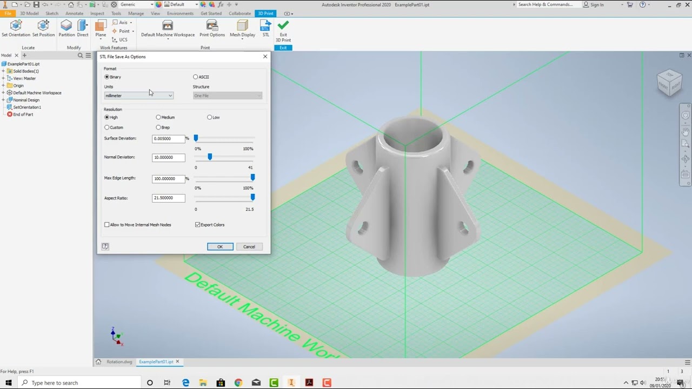Viewport: 692px width, 389px height.
Task: Click the Windows Start button
Action: click(x=8, y=383)
